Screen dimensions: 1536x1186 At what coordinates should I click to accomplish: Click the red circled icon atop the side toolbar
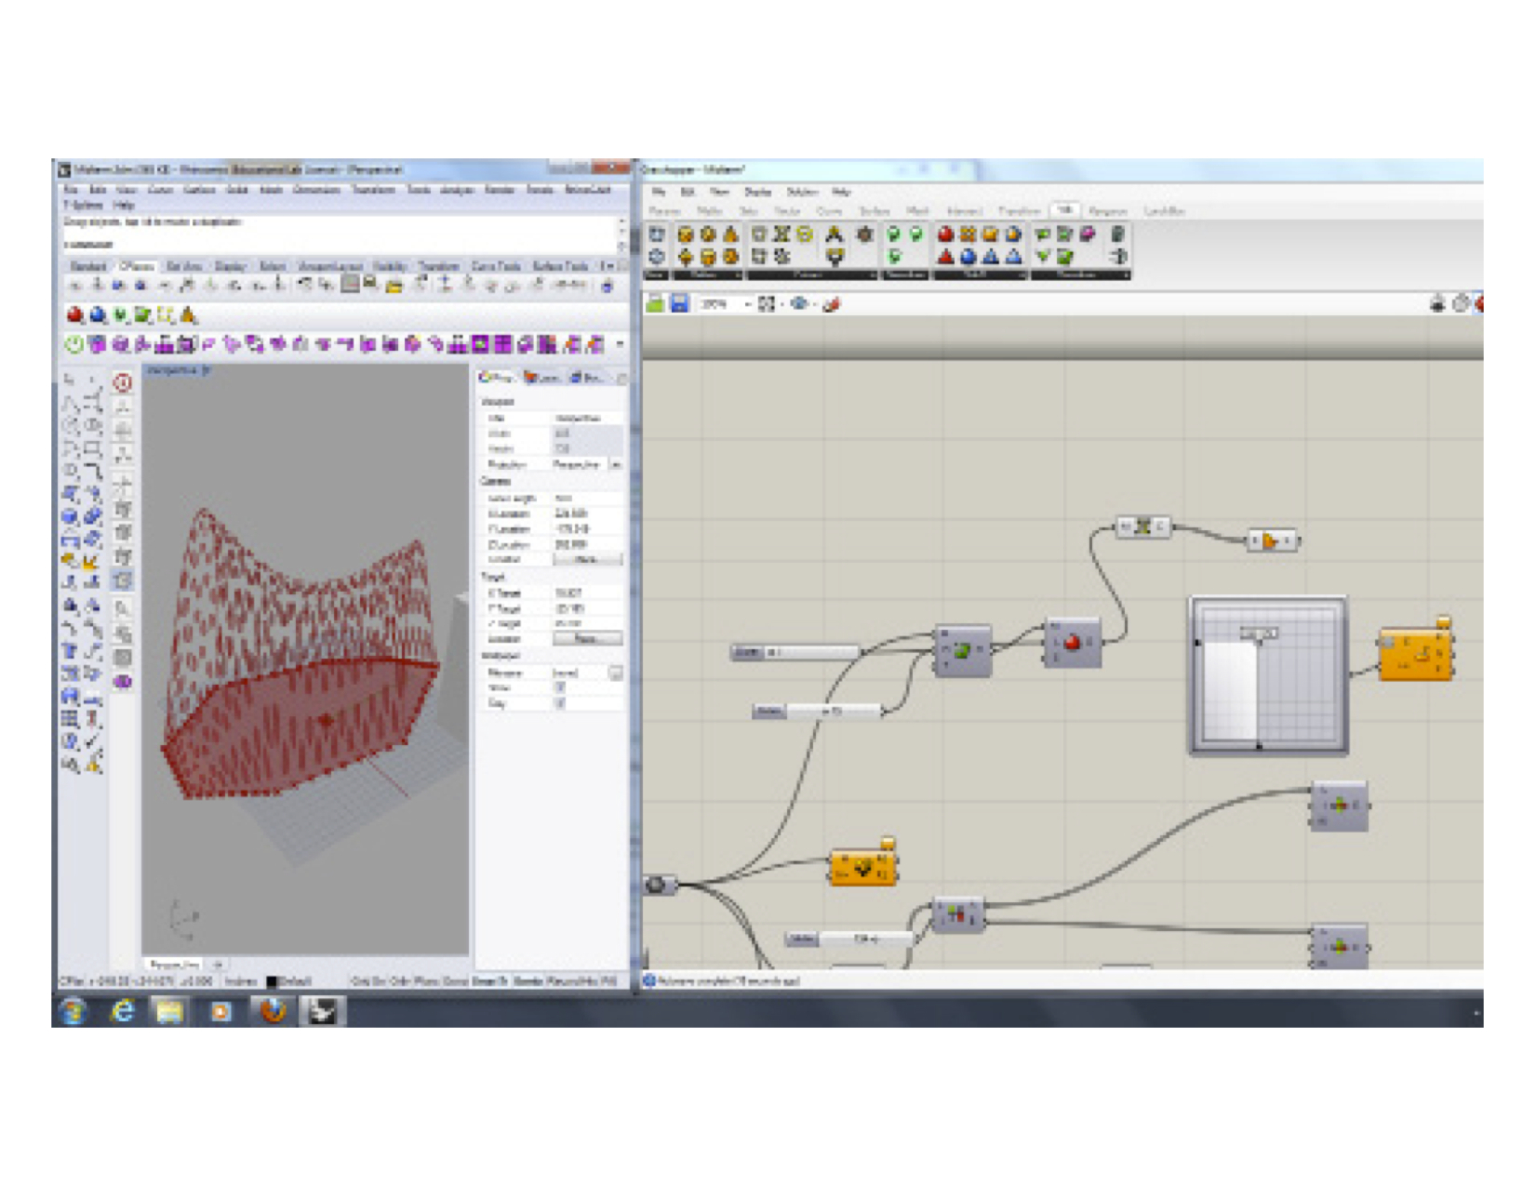pos(123,382)
